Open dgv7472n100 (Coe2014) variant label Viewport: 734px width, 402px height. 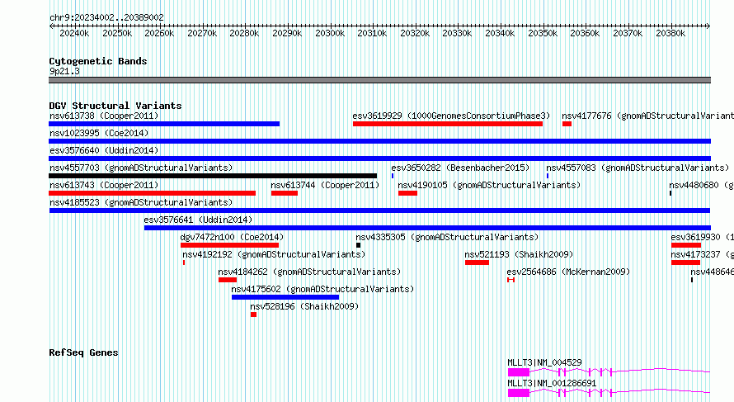[232, 237]
